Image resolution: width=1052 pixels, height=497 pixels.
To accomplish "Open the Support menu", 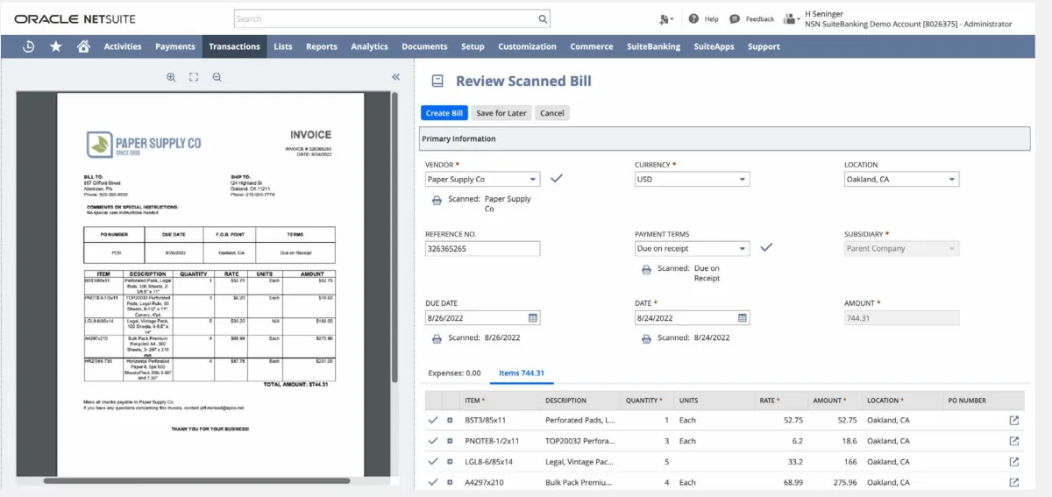I will 764,46.
